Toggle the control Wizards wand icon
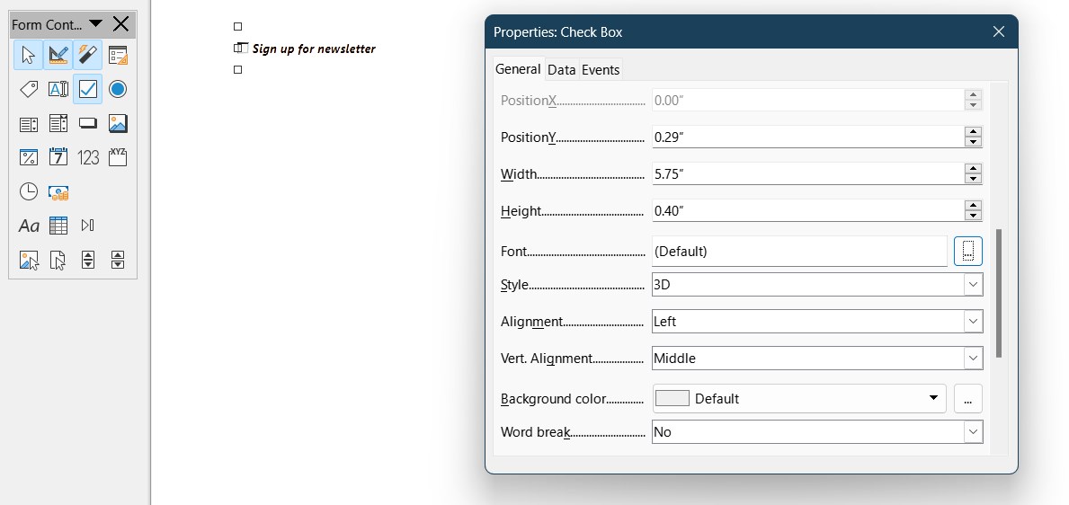 pyautogui.click(x=88, y=55)
